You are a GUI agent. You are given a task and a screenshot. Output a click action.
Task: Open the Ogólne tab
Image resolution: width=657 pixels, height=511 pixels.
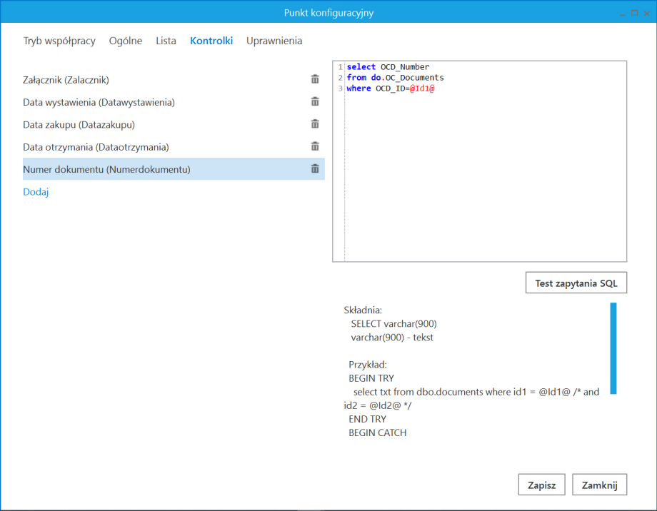click(x=126, y=41)
